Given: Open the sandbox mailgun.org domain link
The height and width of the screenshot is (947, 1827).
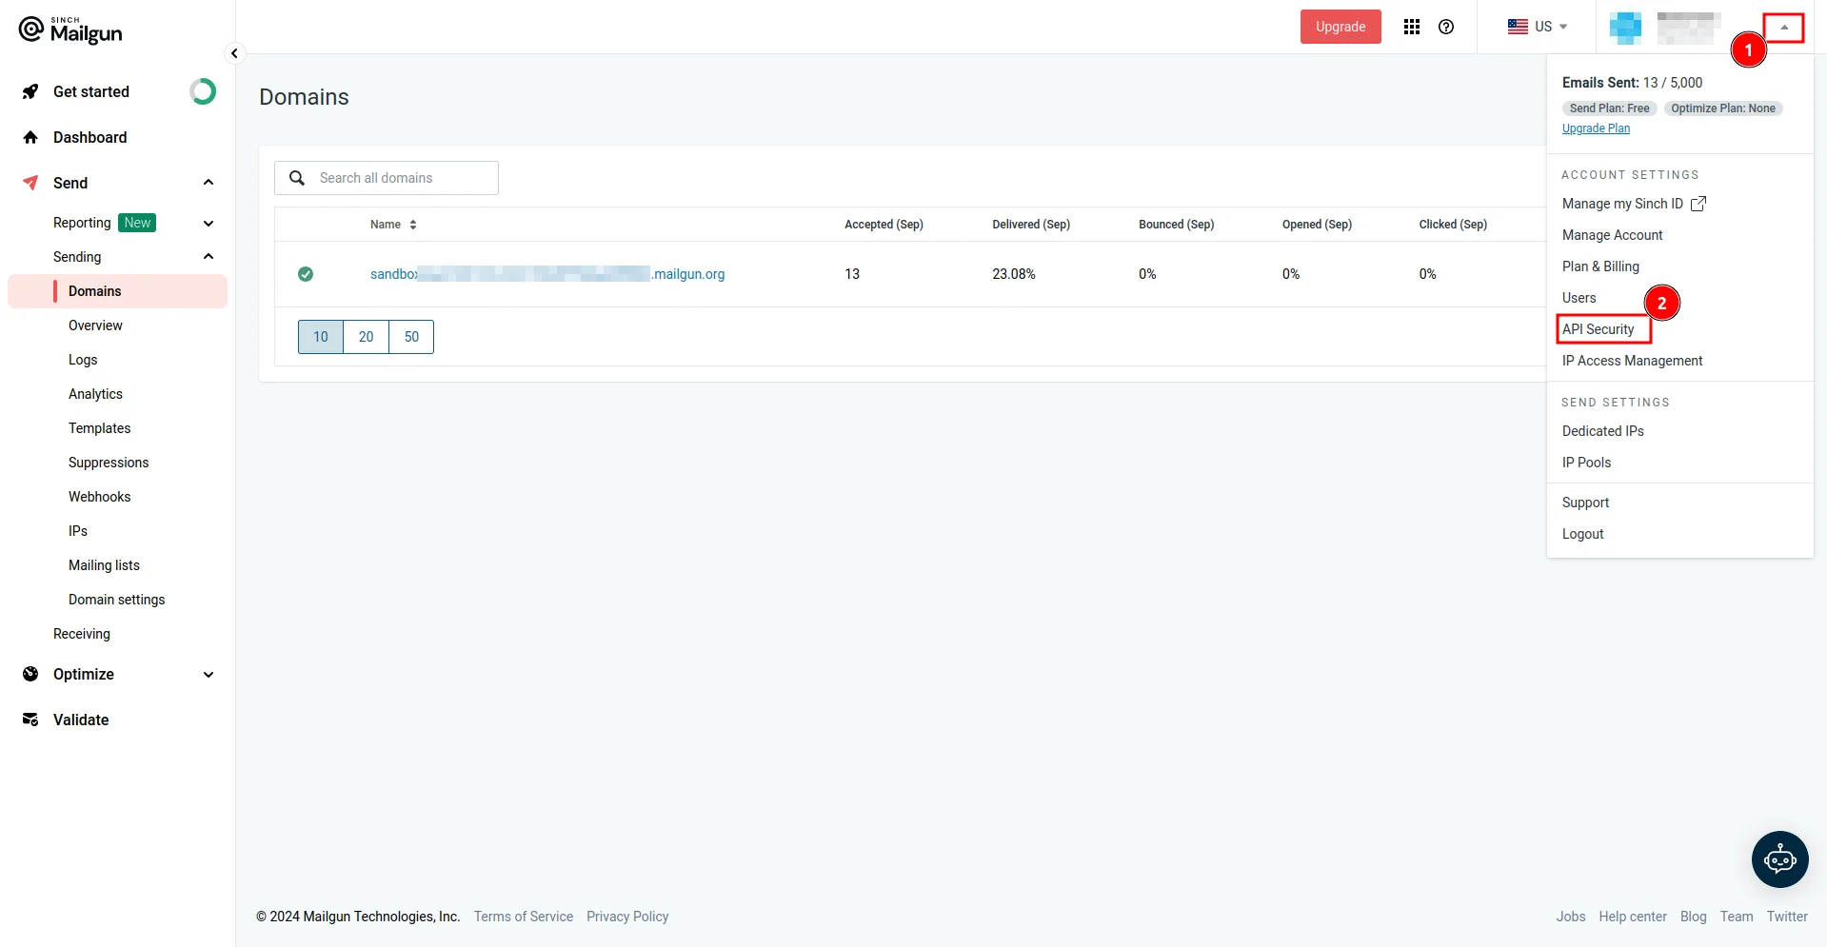Looking at the screenshot, I should point(547,274).
